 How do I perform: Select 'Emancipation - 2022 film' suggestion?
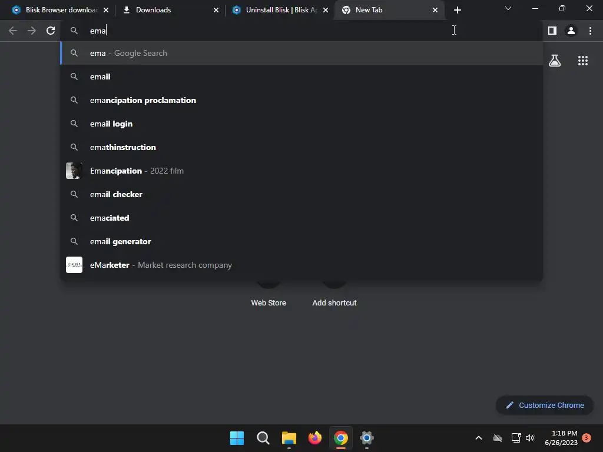pos(301,171)
